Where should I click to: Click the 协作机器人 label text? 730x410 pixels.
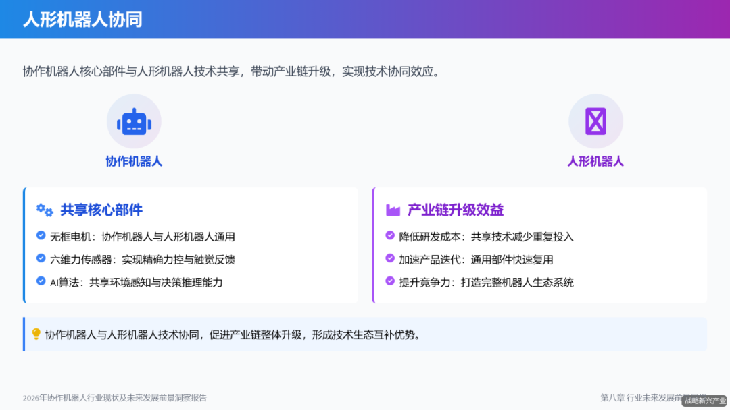pyautogui.click(x=134, y=162)
